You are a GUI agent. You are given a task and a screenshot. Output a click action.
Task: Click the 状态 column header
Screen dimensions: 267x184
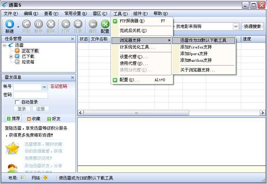[84, 39]
